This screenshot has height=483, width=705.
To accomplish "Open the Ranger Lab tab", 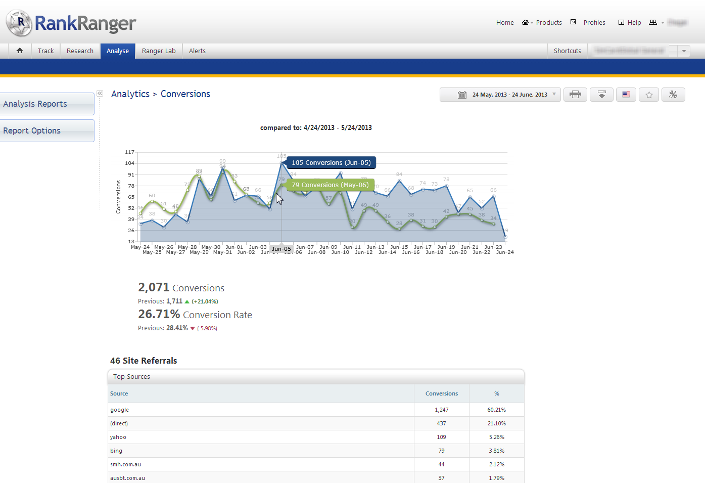I will [x=159, y=51].
